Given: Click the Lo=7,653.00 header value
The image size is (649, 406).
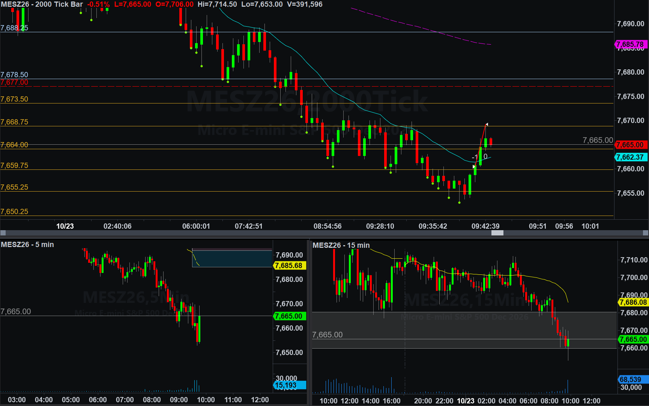Looking at the screenshot, I should click(x=262, y=4).
